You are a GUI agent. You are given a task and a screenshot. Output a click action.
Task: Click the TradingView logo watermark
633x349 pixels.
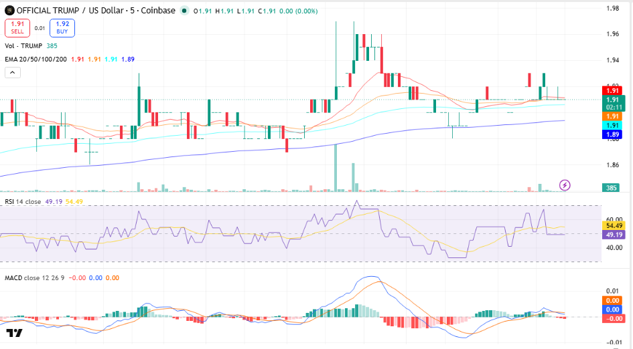coord(14,333)
